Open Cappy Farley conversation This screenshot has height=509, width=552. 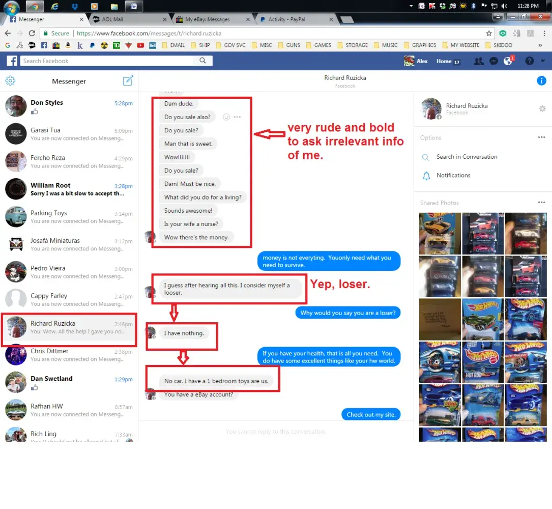(69, 299)
